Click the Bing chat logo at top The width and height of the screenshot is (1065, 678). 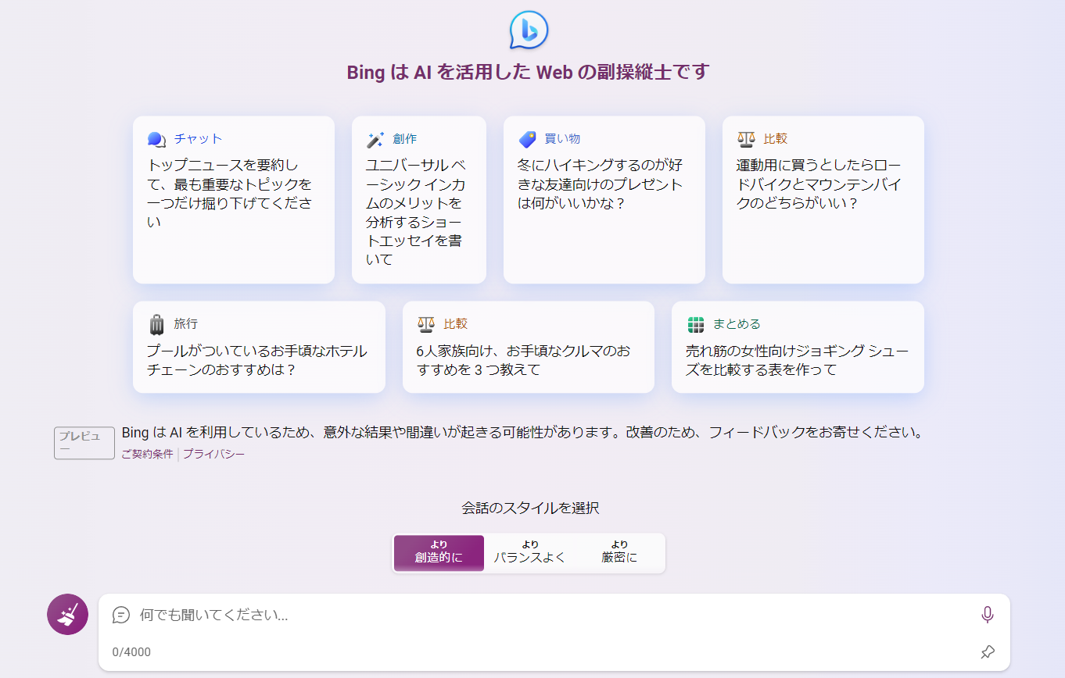(529, 31)
